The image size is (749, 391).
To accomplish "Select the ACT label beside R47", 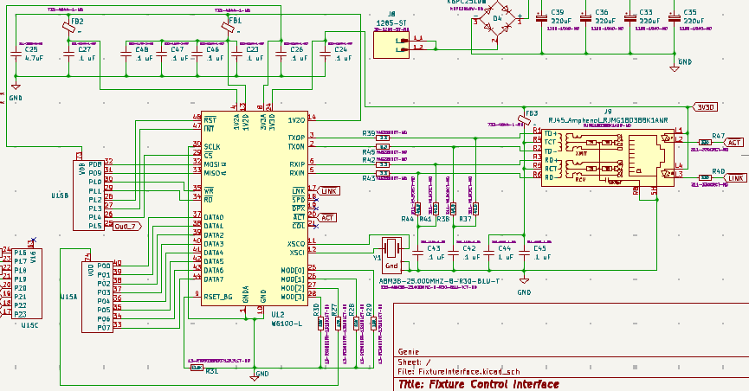I will (x=733, y=142).
